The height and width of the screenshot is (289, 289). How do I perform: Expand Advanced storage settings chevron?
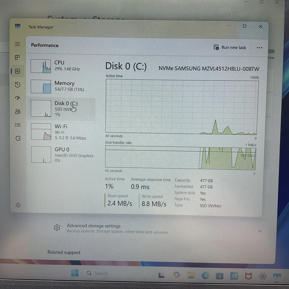click(x=260, y=231)
